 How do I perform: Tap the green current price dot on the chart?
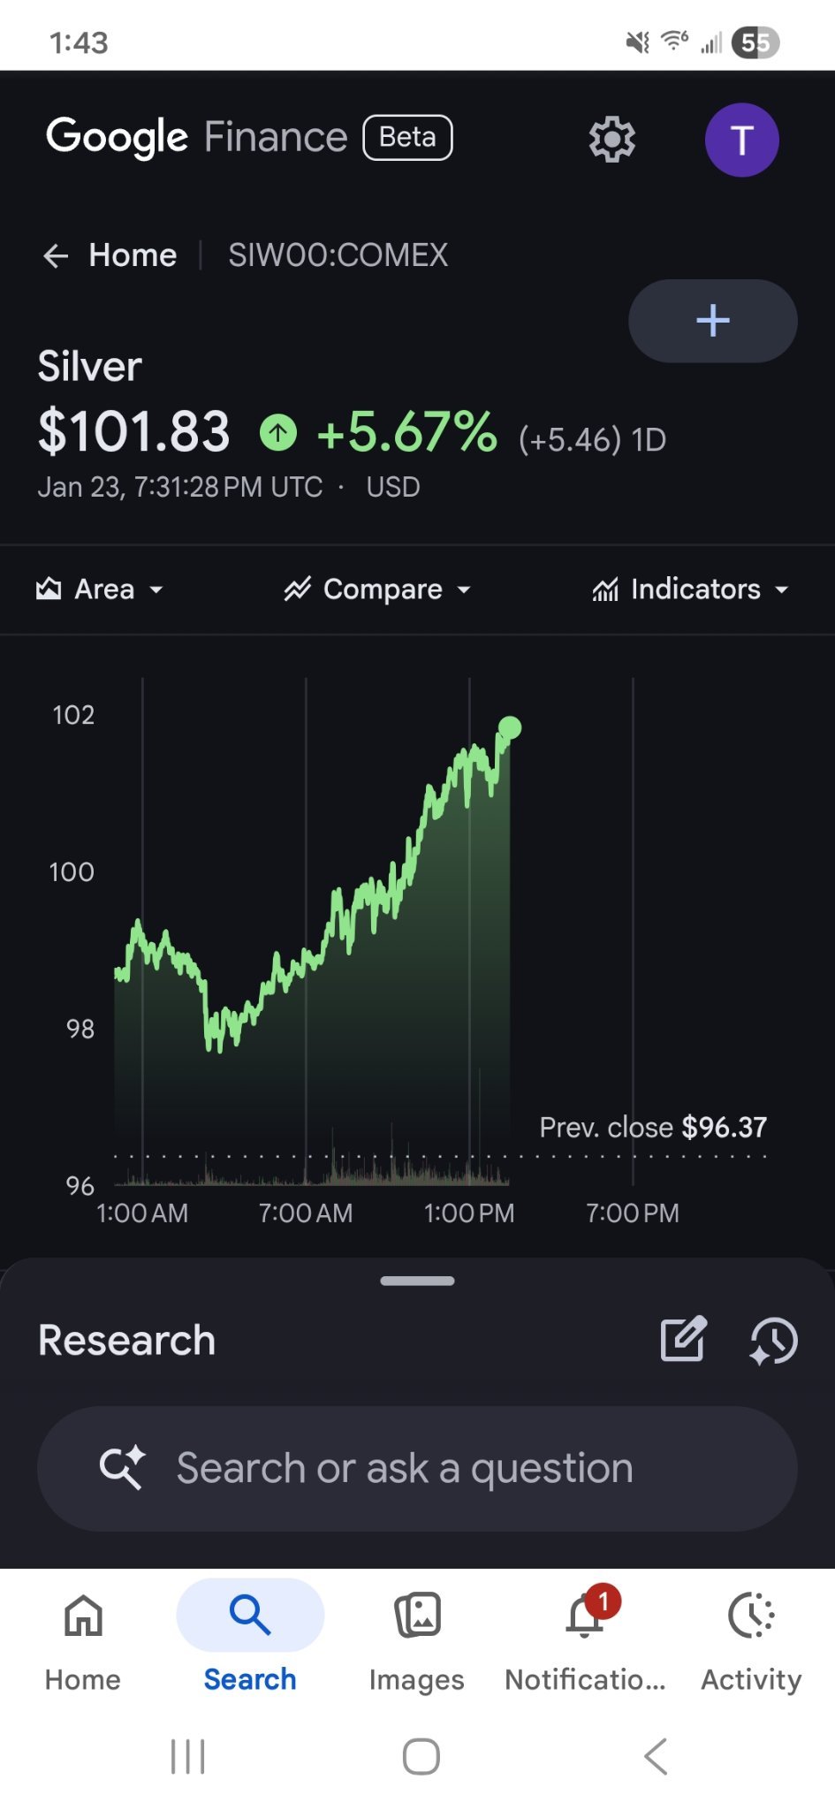510,727
